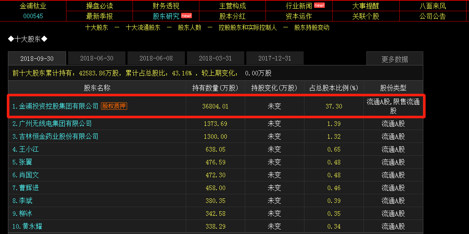This screenshot has width=469, height=234.
Task: Click the cumulative holding 42583.86万股 summary
Action: coord(99,73)
